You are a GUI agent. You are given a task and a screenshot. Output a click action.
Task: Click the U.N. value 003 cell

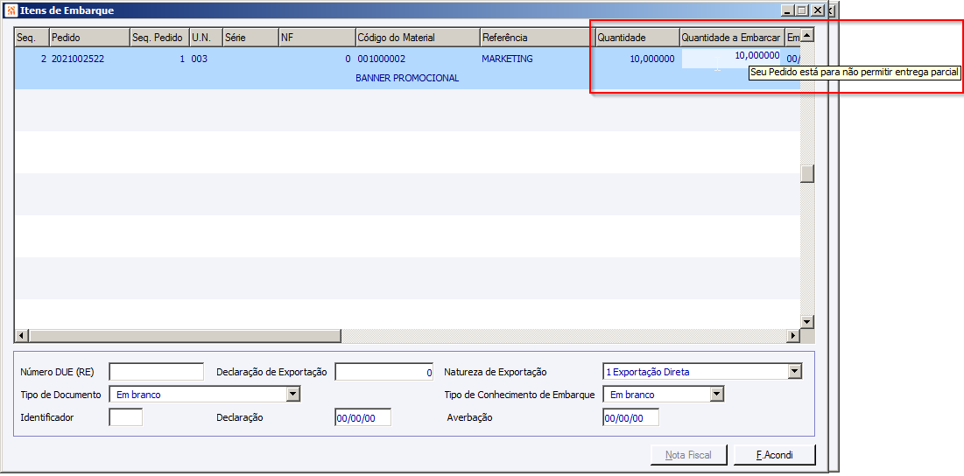[200, 59]
